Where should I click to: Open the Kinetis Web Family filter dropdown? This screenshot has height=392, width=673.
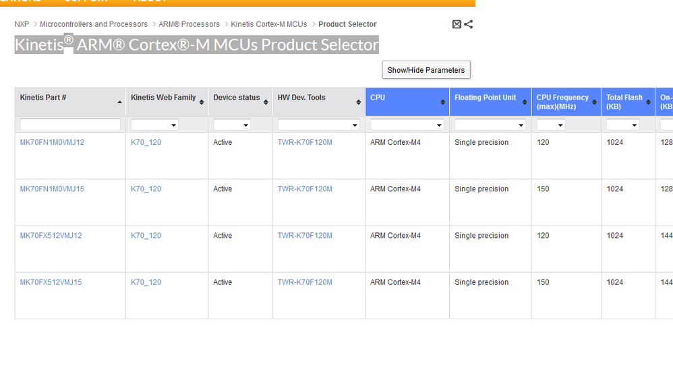pos(154,125)
